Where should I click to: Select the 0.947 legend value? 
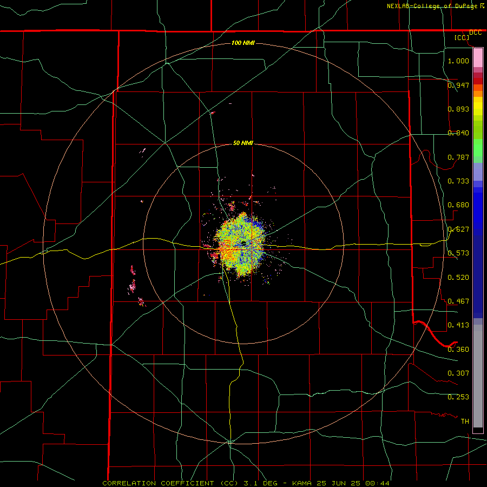(458, 85)
